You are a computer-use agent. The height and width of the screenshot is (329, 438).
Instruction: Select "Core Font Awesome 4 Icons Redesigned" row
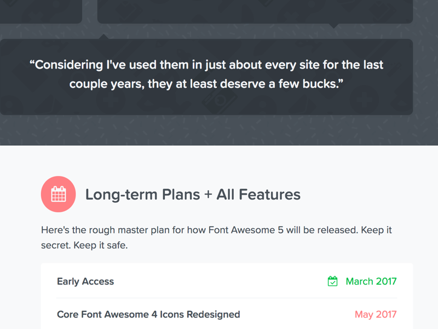click(148, 314)
